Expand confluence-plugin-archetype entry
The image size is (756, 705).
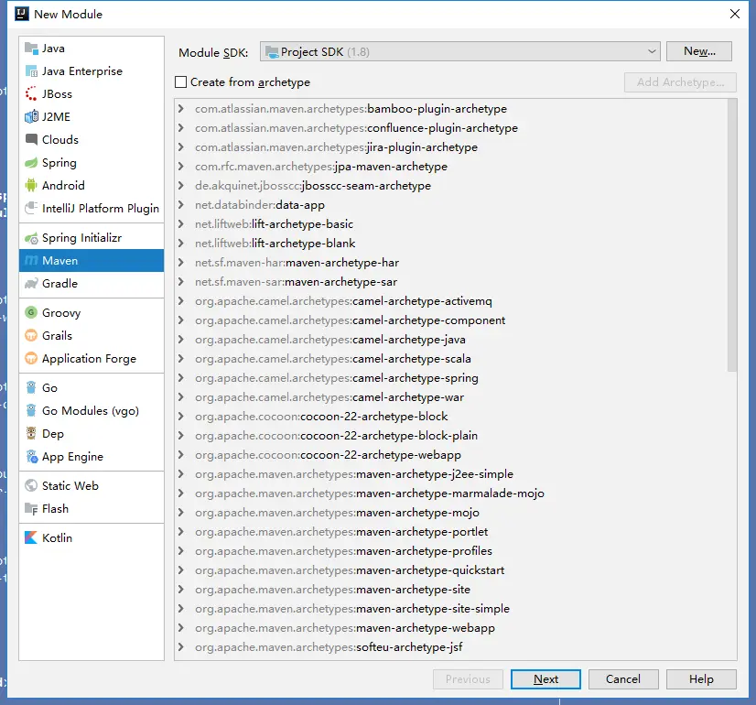click(x=181, y=128)
